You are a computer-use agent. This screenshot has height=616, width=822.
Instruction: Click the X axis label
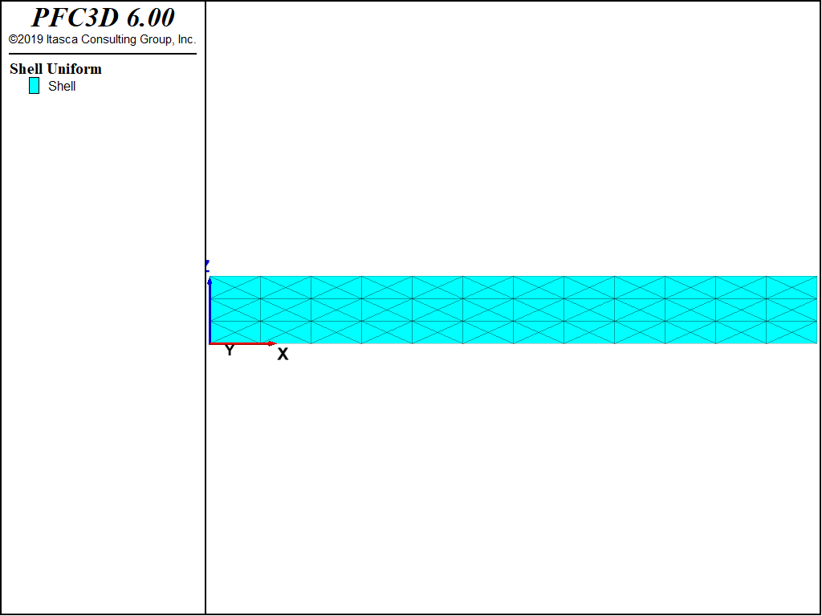[283, 355]
